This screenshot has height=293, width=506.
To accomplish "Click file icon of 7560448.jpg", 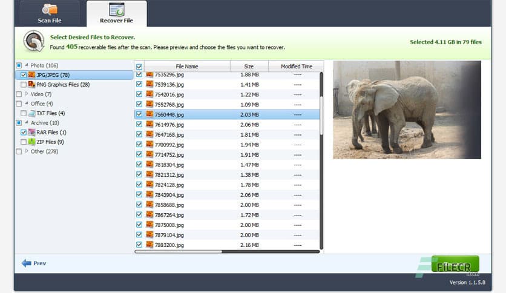I will 149,114.
